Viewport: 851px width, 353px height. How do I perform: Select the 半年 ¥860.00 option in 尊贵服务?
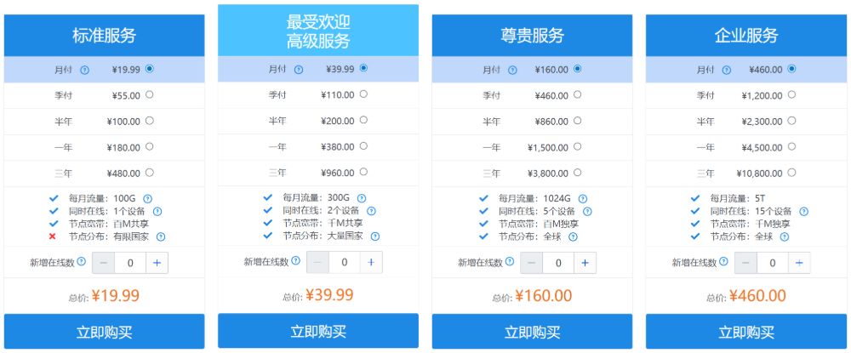click(578, 121)
